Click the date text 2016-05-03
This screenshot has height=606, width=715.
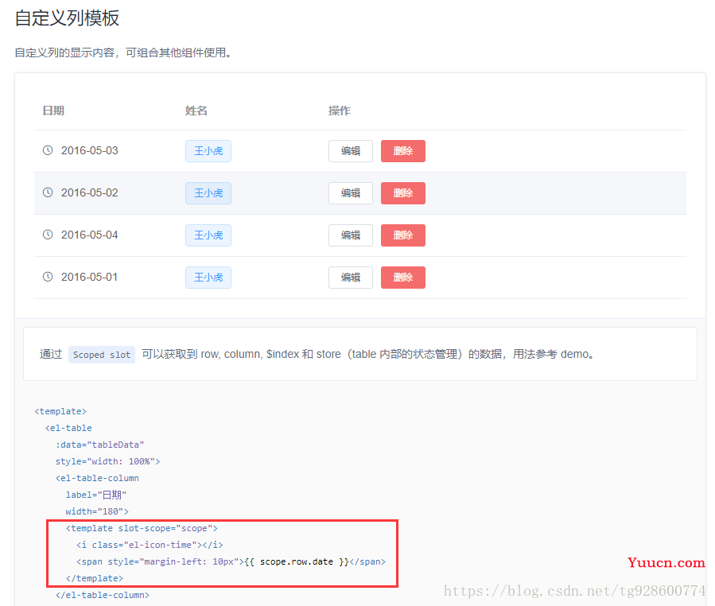89,150
